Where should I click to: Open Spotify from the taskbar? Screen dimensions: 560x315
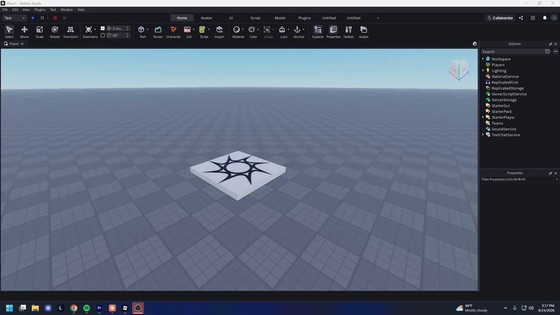coord(86,308)
